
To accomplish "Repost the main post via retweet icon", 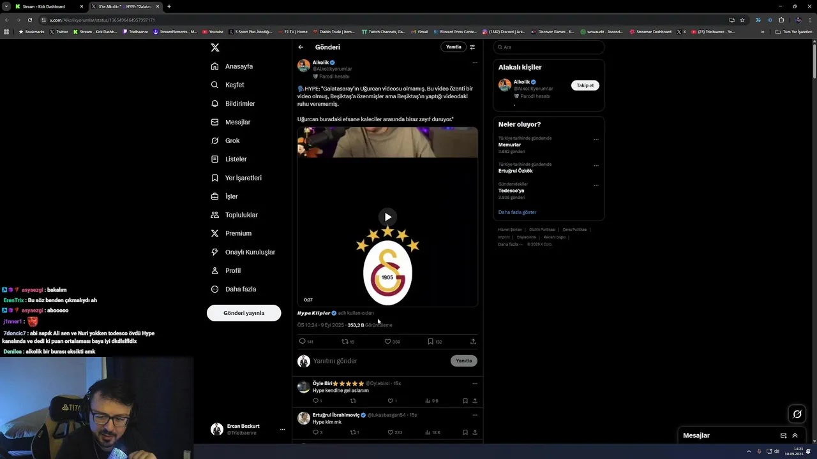I will [x=345, y=342].
